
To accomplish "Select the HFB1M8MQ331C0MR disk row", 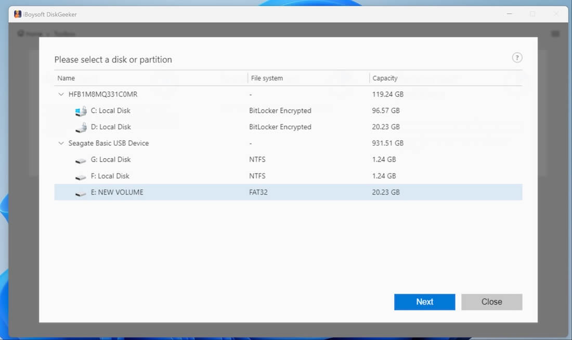I will pyautogui.click(x=288, y=94).
